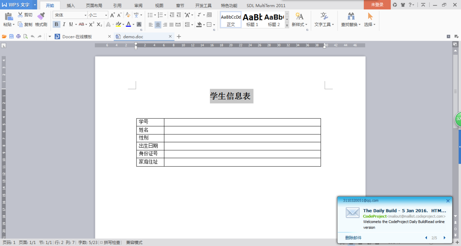This screenshot has height=246, width=461.
Task: Click the print preview icon in quick toolbar
Action: 26,36
